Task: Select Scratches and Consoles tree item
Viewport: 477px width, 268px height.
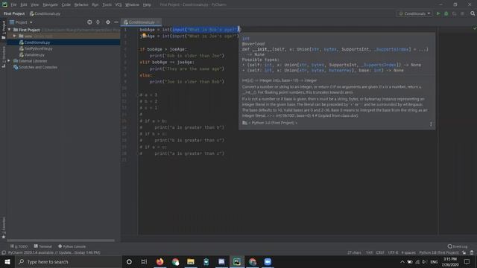Action: [x=38, y=67]
